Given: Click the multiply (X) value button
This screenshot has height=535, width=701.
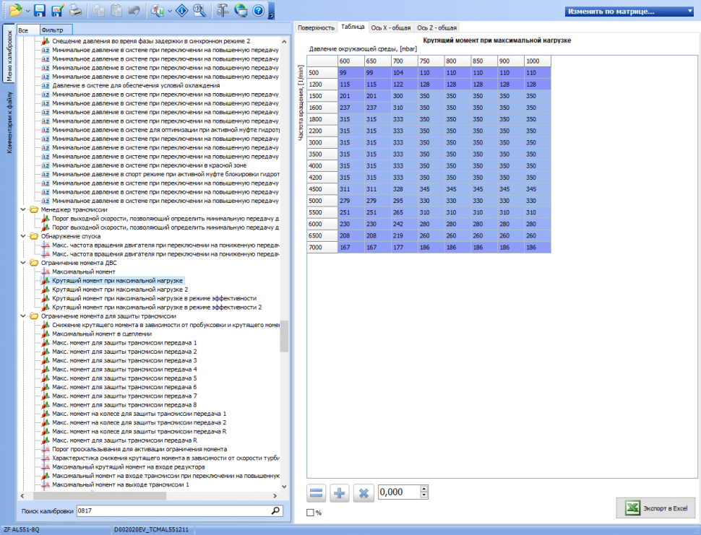Looking at the screenshot, I should click(364, 493).
